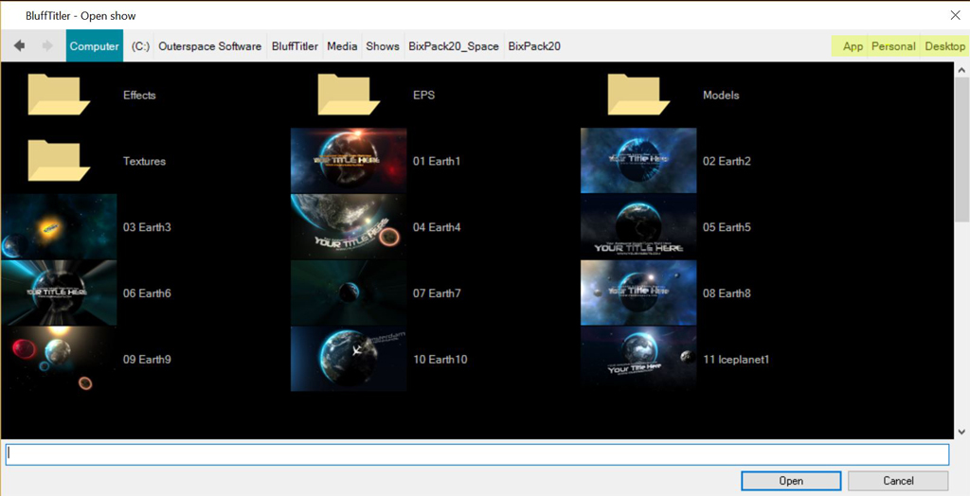Screen dimensions: 970x496
Task: Select the 09 Earth9 show thumbnail
Action: [59, 360]
